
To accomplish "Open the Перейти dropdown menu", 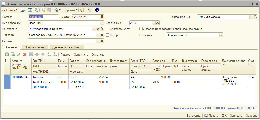I will pos(70,10).
